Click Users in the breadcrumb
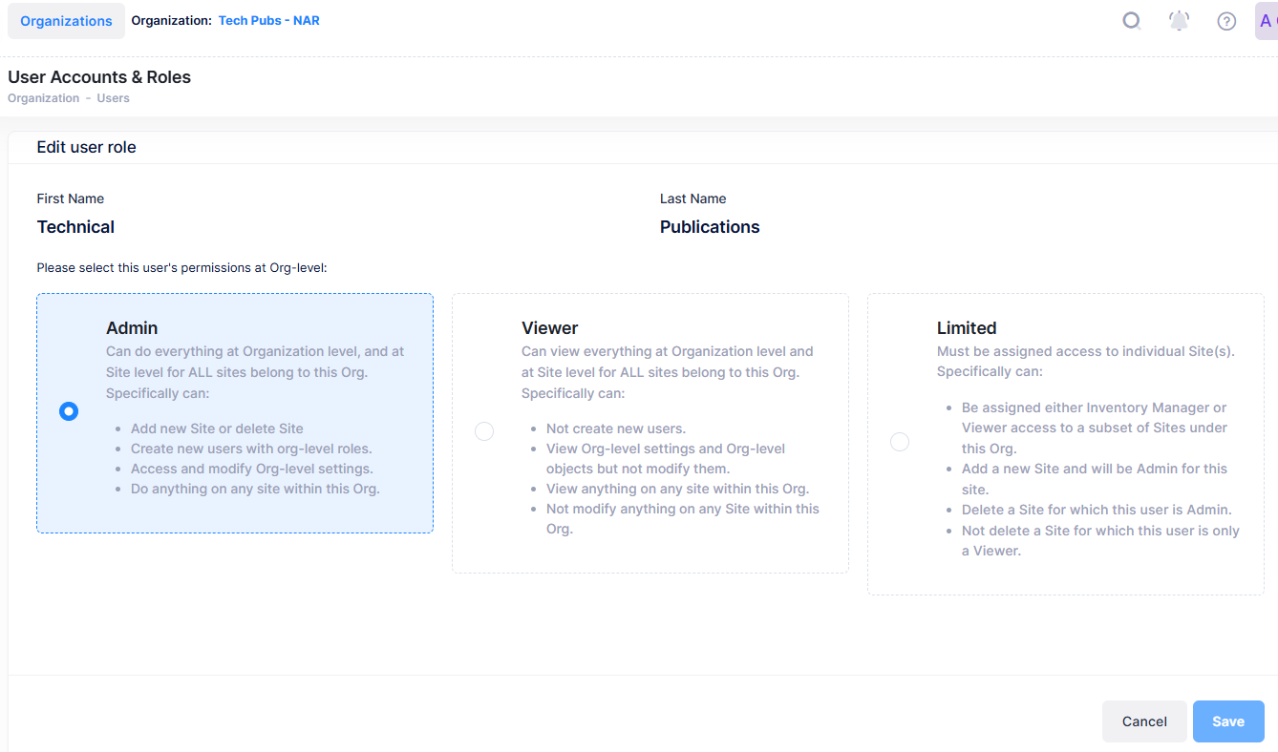 tap(113, 98)
